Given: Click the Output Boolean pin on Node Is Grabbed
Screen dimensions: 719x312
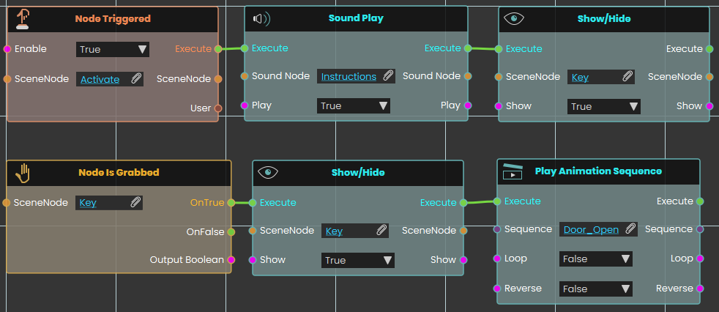Looking at the screenshot, I should (231, 260).
